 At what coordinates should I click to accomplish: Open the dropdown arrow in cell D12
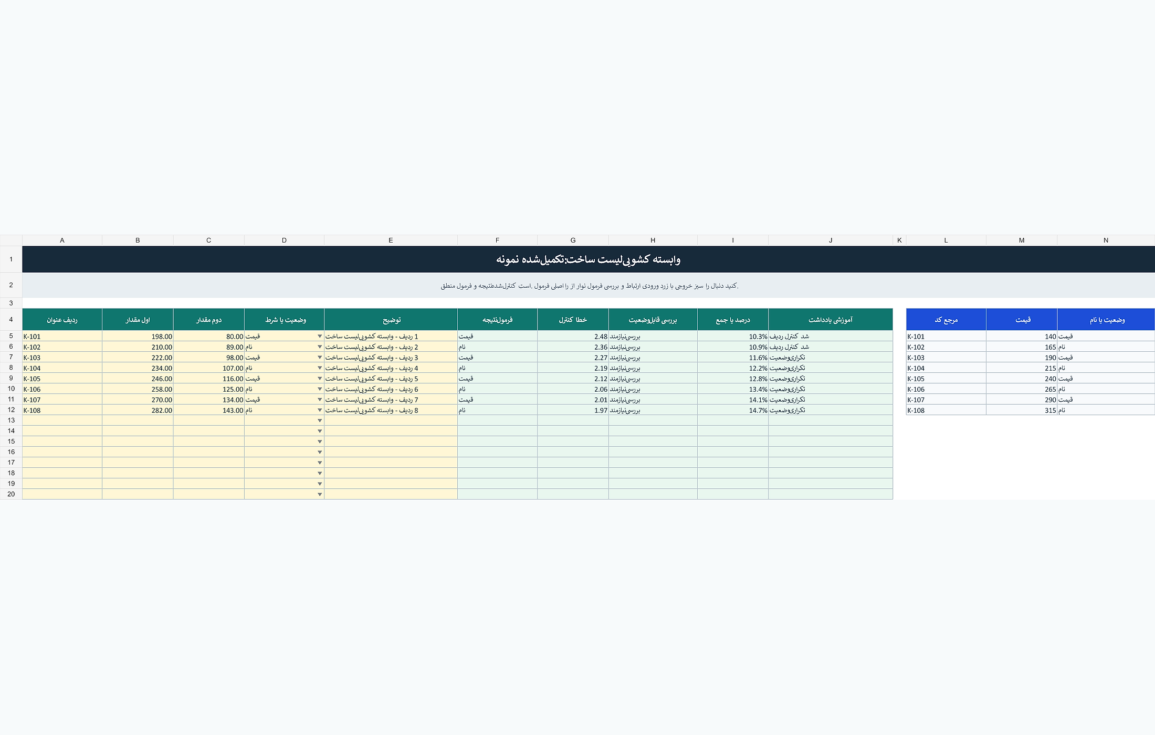coord(319,410)
